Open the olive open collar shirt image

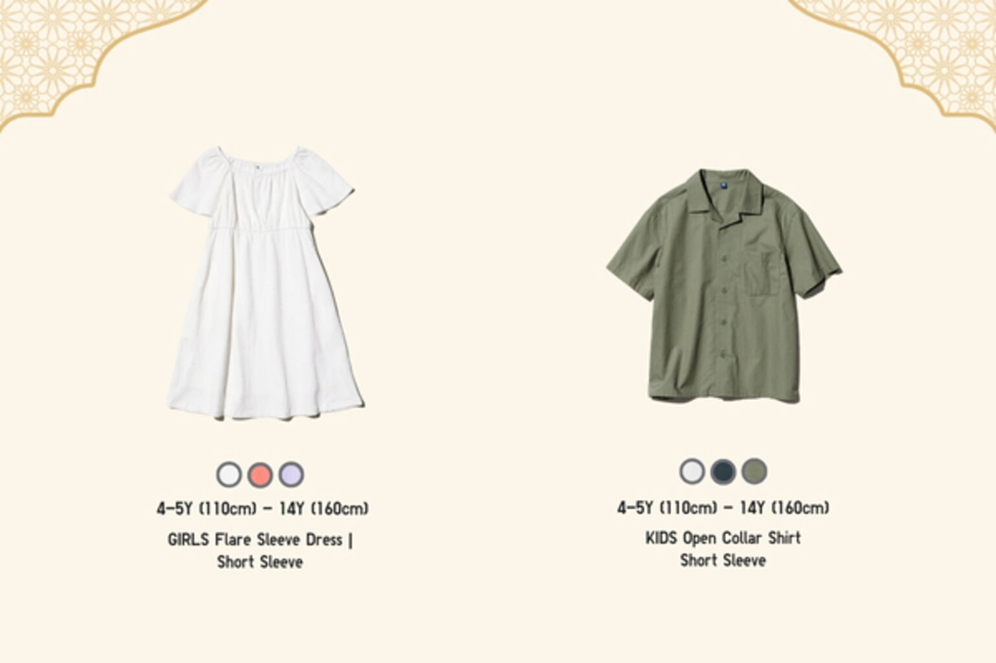(724, 286)
